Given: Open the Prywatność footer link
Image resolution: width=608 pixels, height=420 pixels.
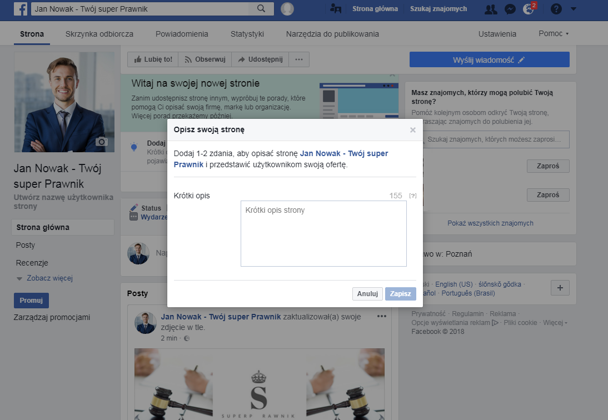Looking at the screenshot, I should pyautogui.click(x=428, y=314).
